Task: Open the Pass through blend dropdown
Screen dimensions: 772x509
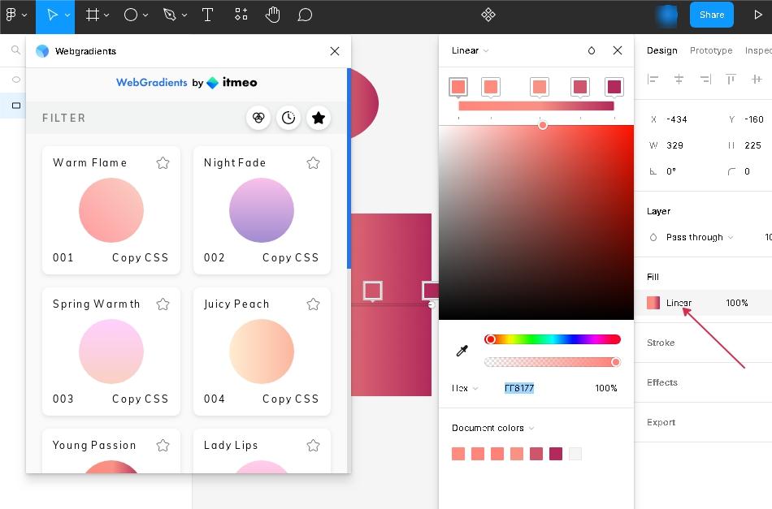Action: [x=699, y=237]
